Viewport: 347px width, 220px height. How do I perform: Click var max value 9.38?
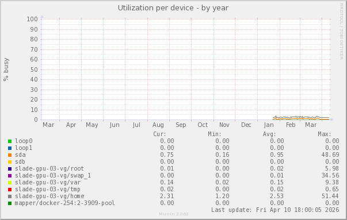[332, 182]
